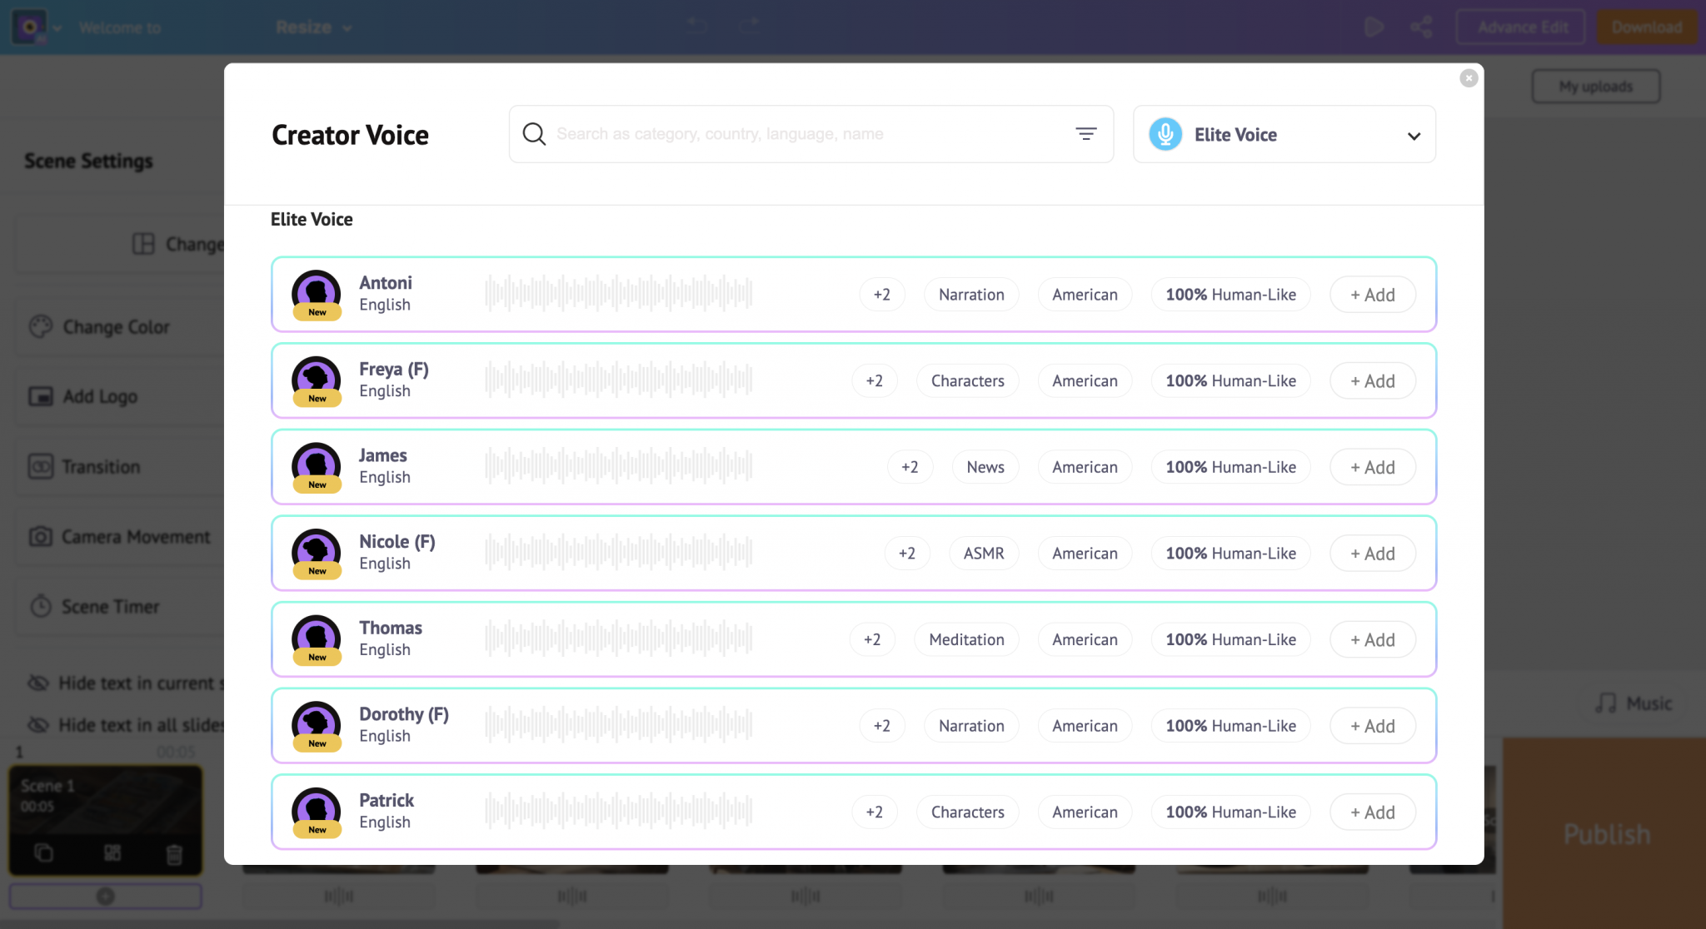The image size is (1706, 929).
Task: Open the search filter options icon
Action: [1085, 134]
